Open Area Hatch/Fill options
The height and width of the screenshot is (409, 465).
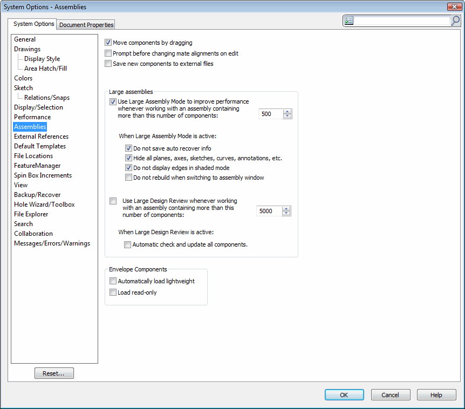pyautogui.click(x=45, y=68)
